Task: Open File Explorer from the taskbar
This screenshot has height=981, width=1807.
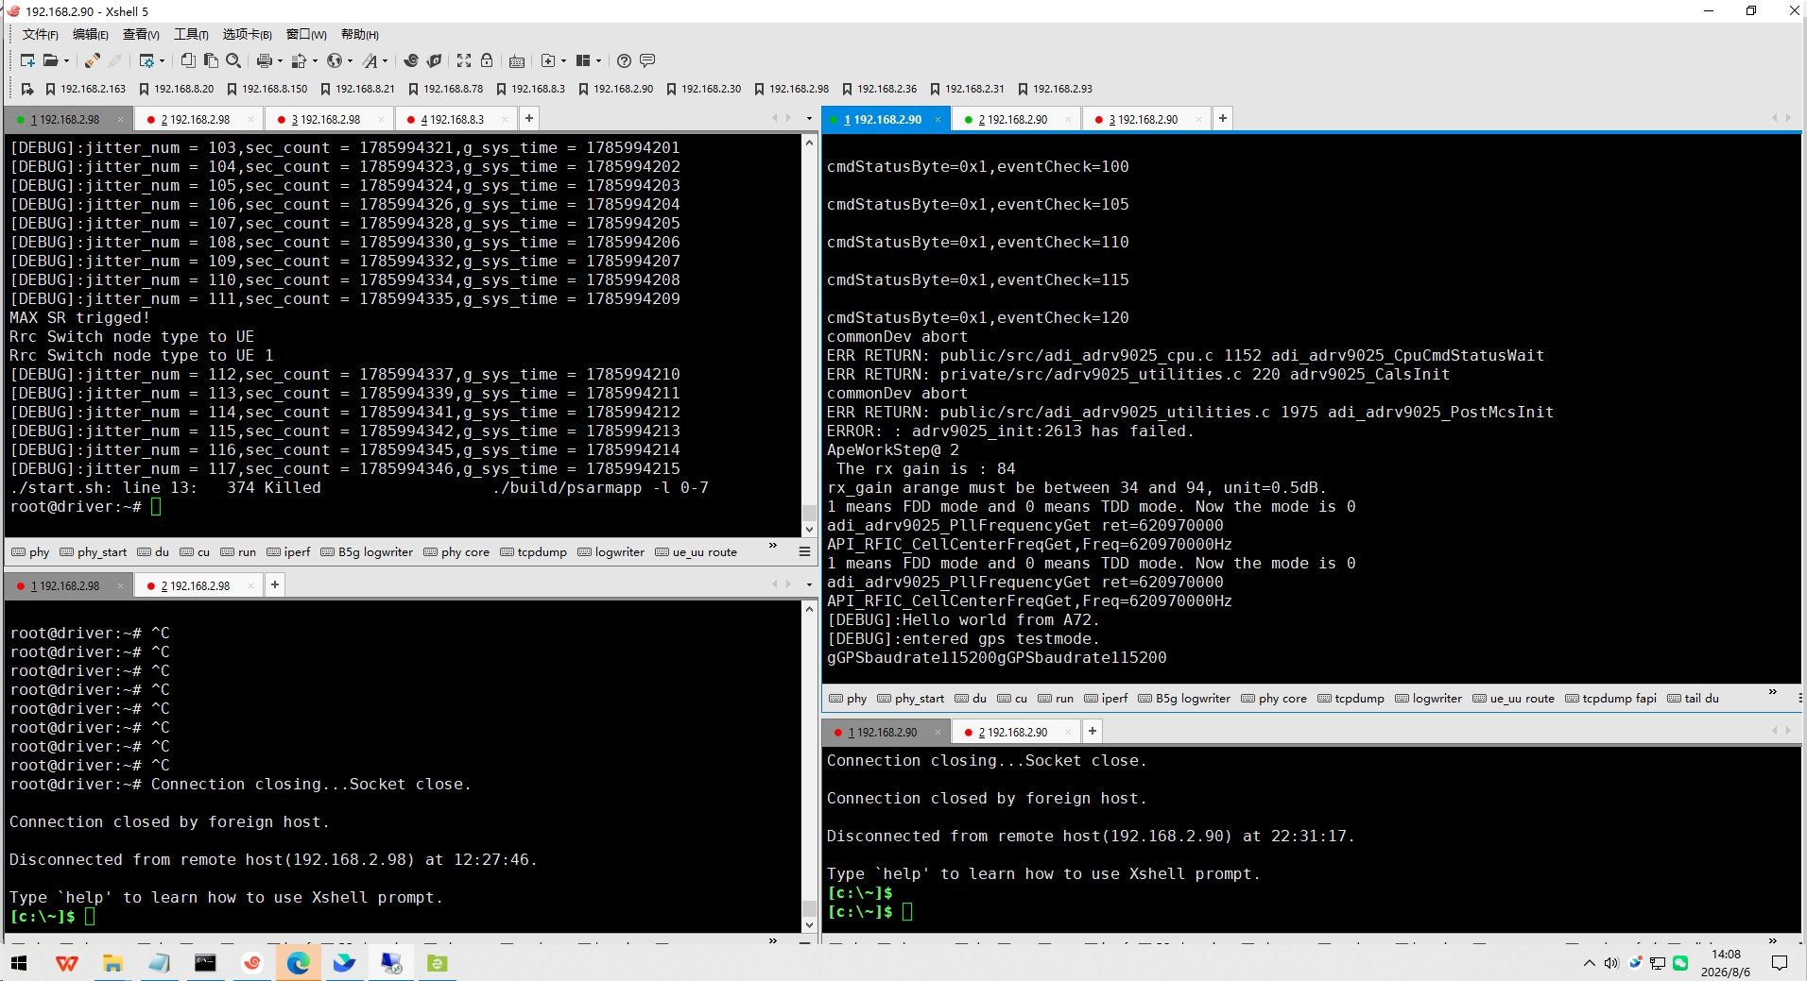Action: [113, 963]
